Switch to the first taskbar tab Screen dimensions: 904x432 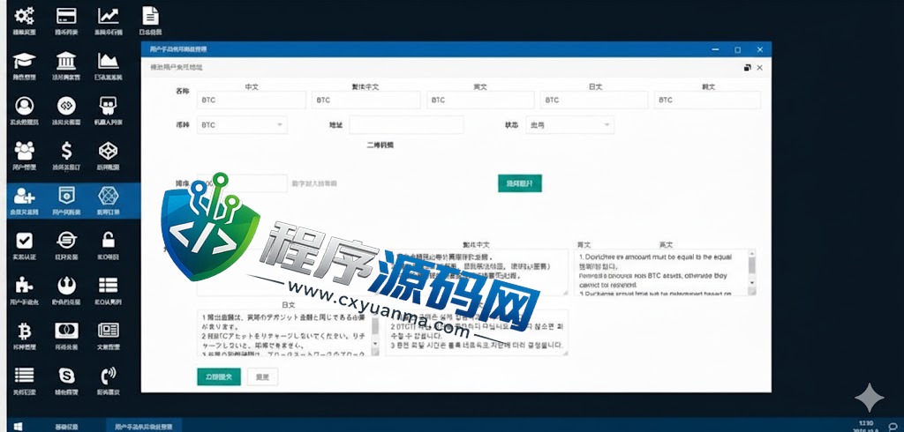click(67, 426)
